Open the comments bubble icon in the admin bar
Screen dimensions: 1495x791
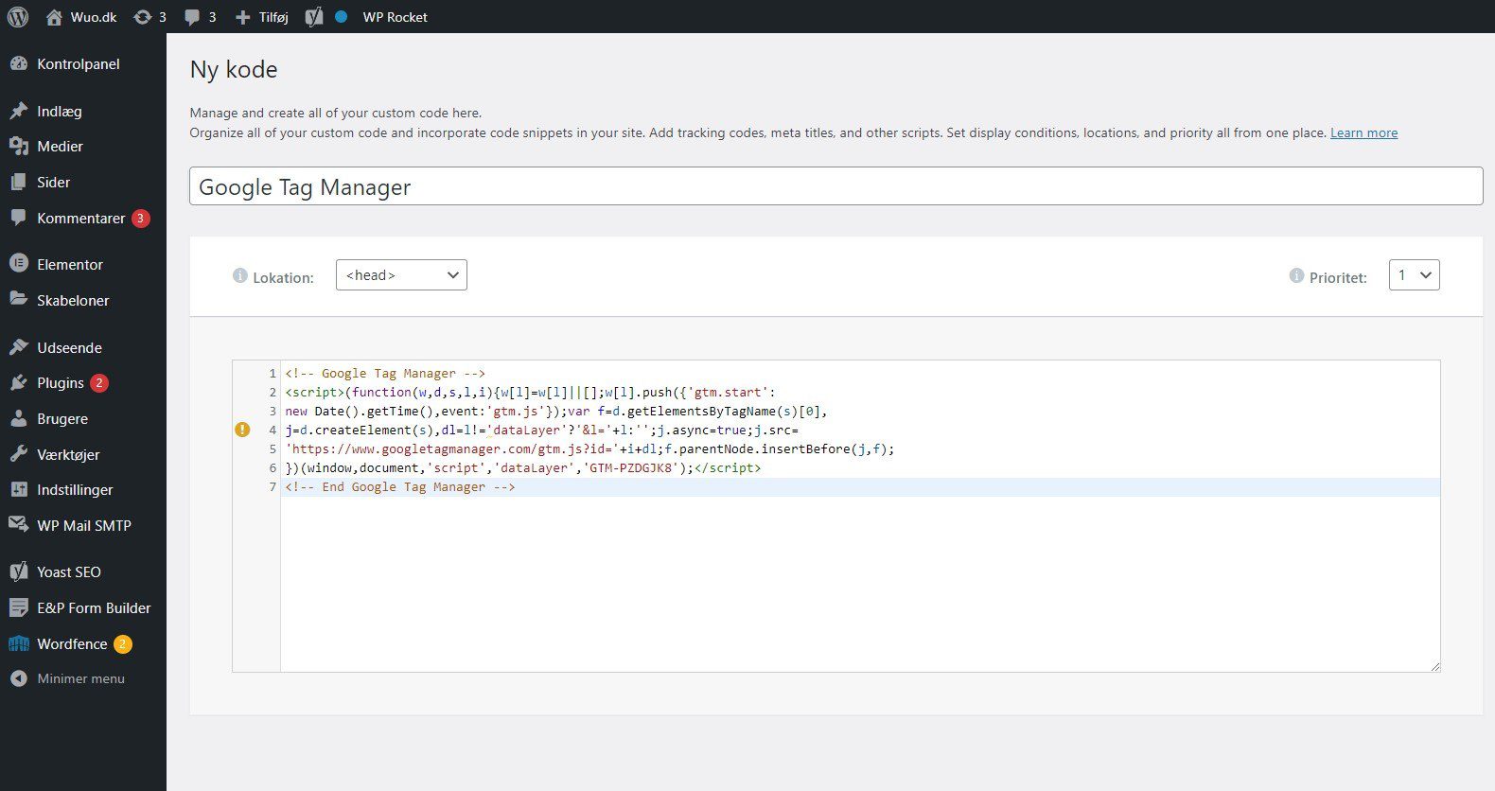click(192, 17)
